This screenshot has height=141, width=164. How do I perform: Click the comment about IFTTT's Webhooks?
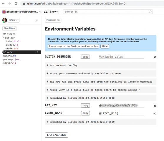[x=101, y=82]
